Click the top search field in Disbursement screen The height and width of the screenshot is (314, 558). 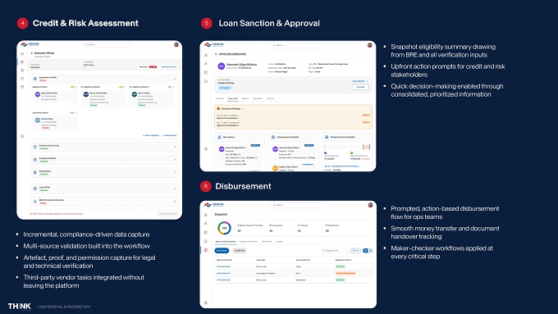pos(295,205)
